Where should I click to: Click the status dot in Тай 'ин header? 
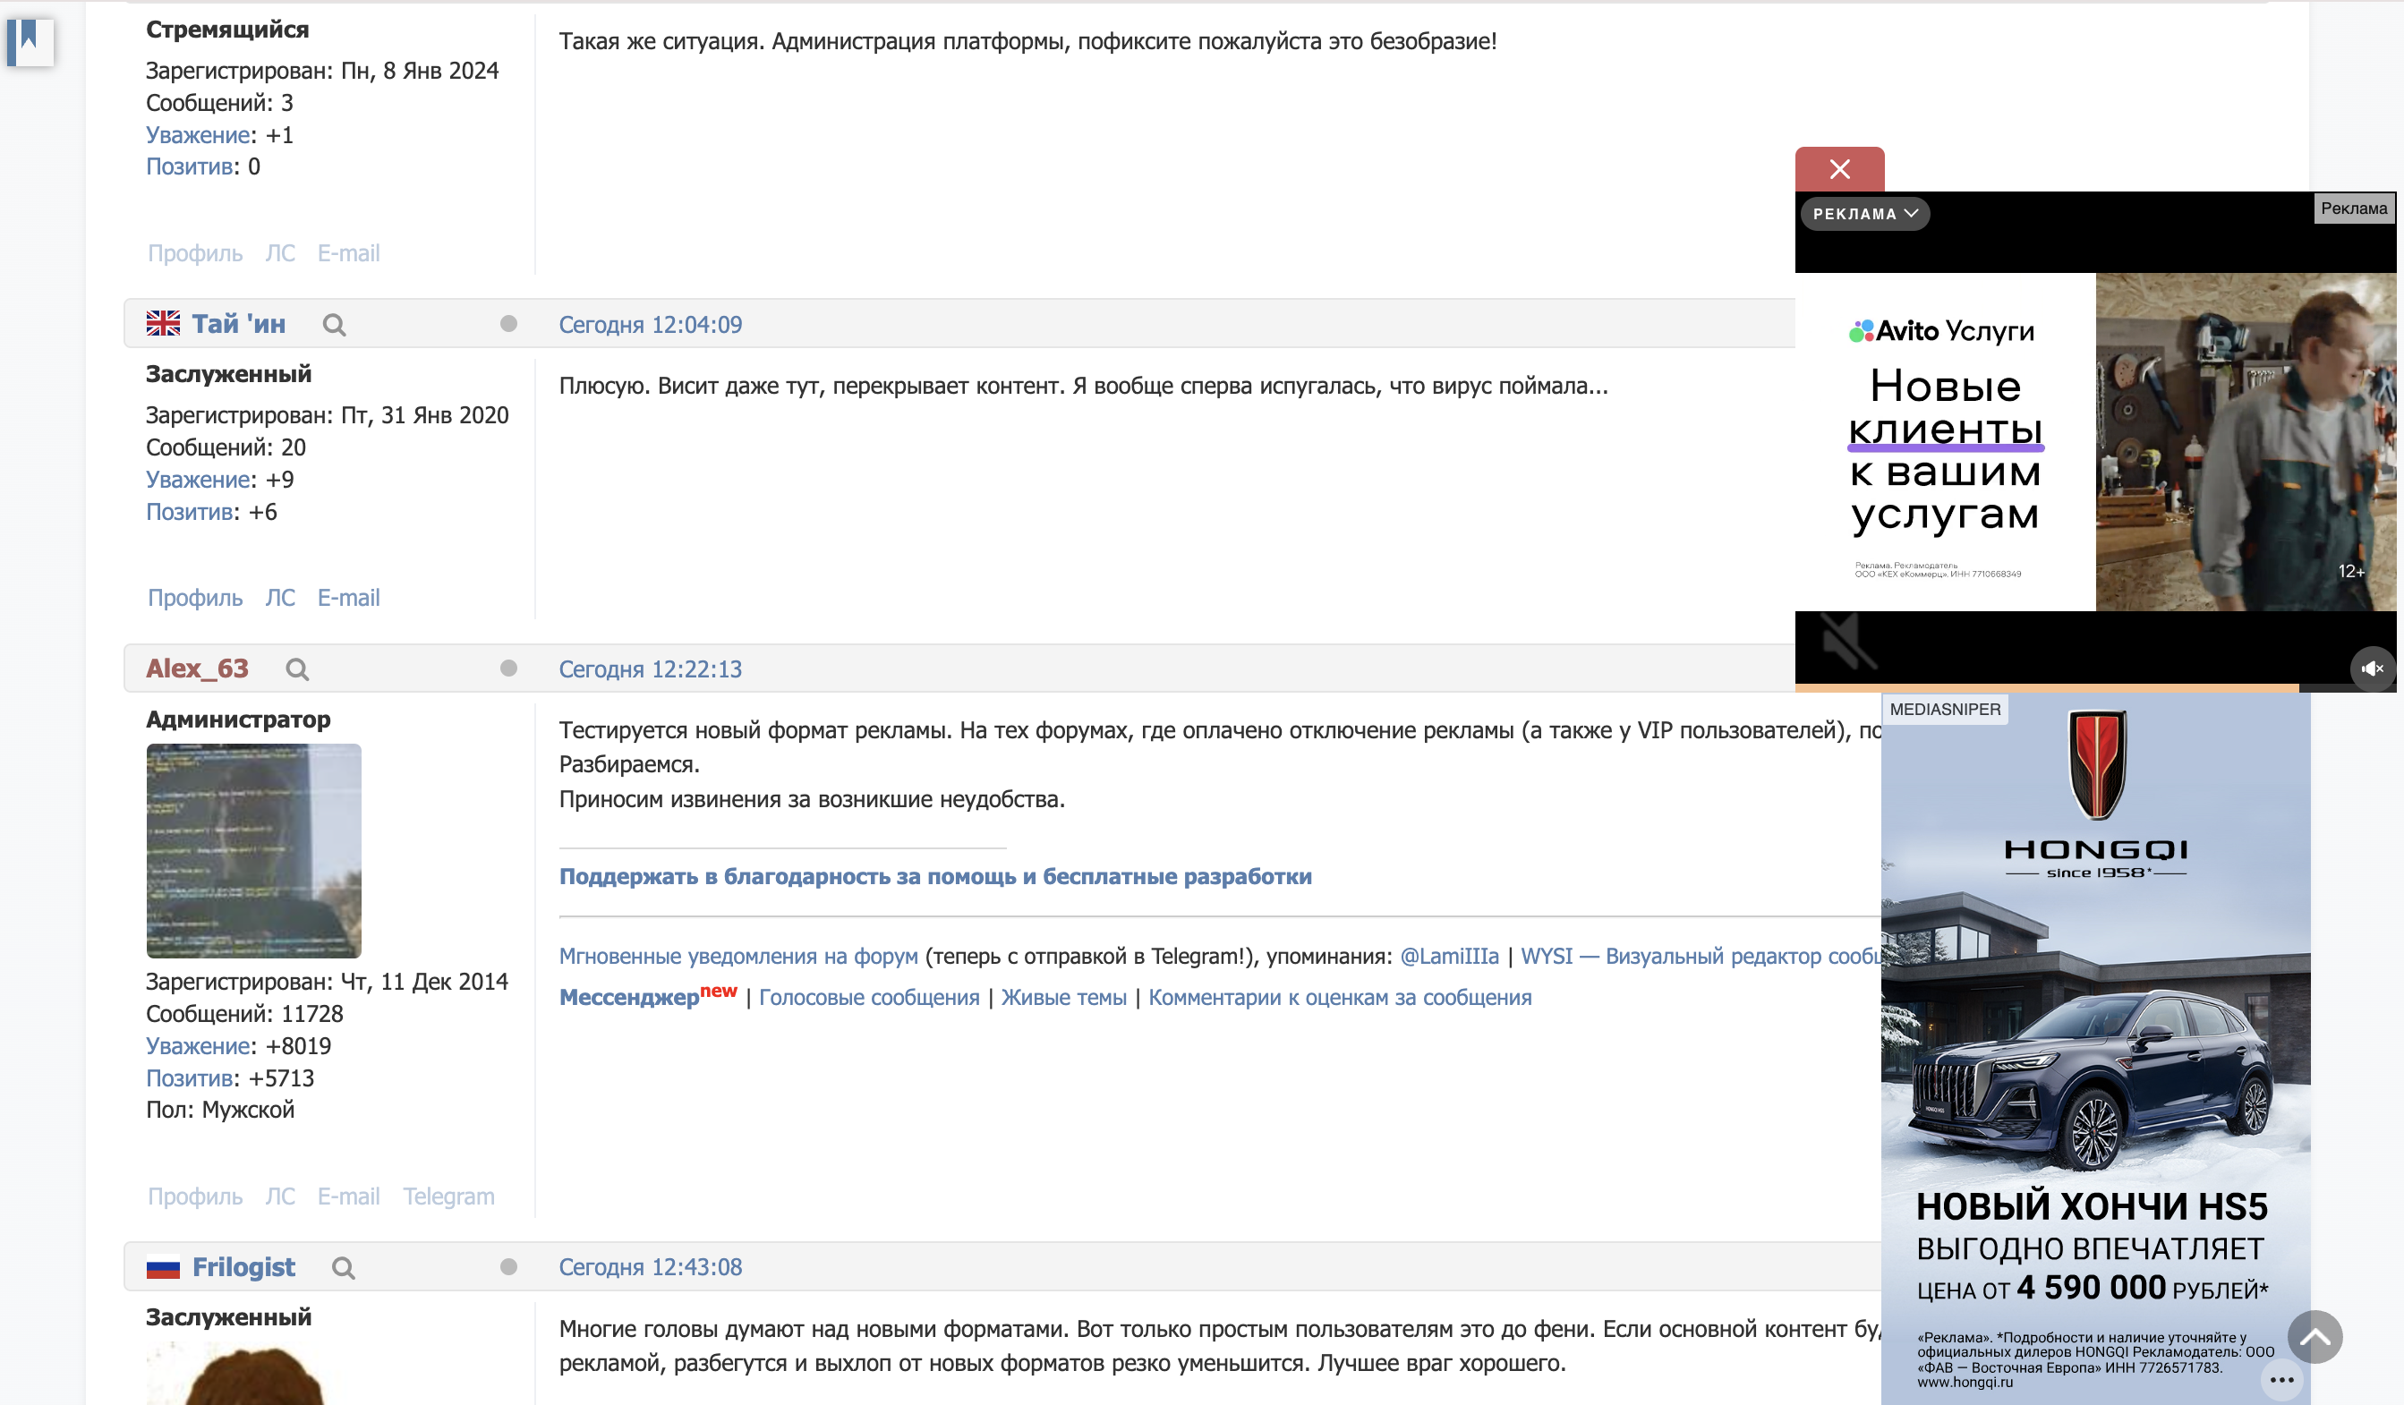click(508, 323)
